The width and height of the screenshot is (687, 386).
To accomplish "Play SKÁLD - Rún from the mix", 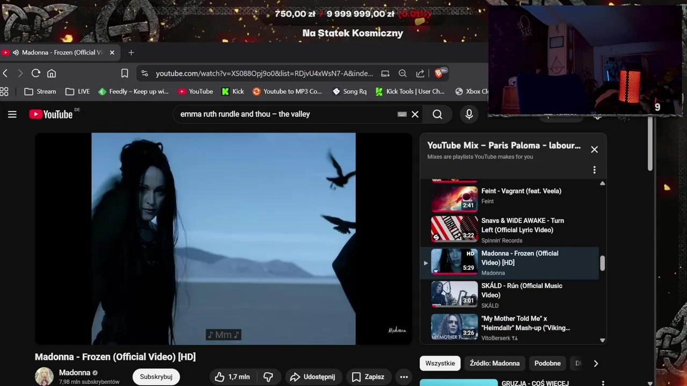I will pyautogui.click(x=510, y=295).
